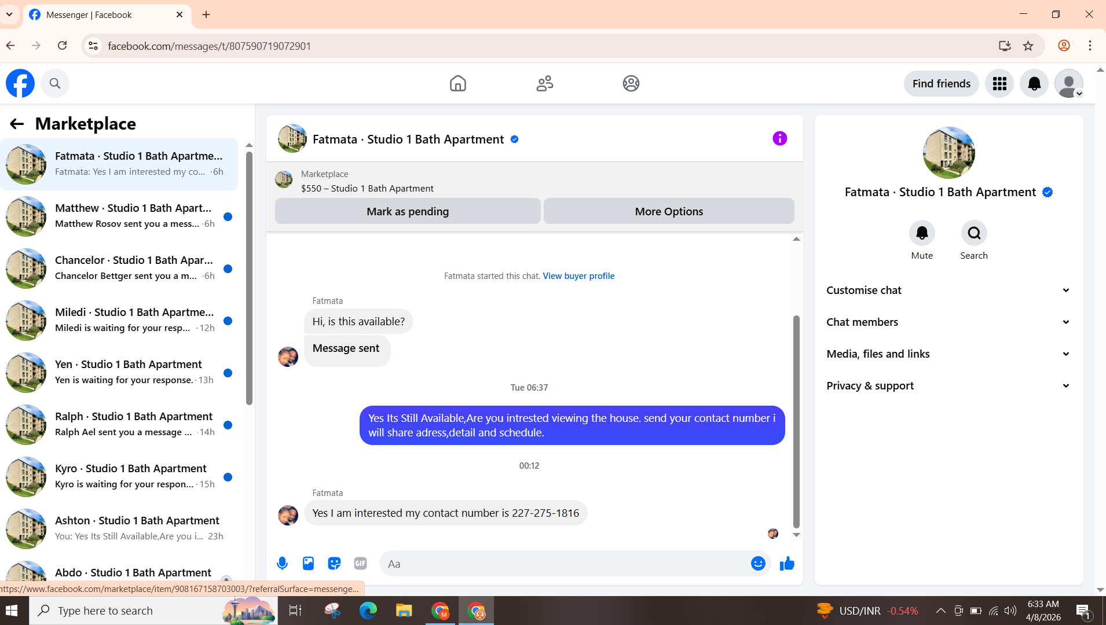
Task: Open the notifications bell
Action: pos(1034,83)
